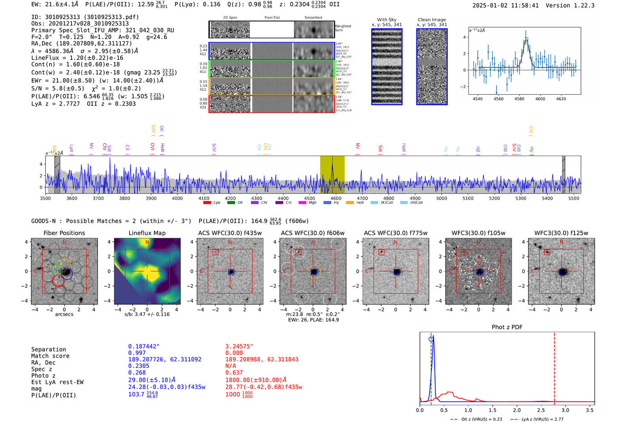
Task: Select the CIV legend color swatch
Action: point(255,202)
